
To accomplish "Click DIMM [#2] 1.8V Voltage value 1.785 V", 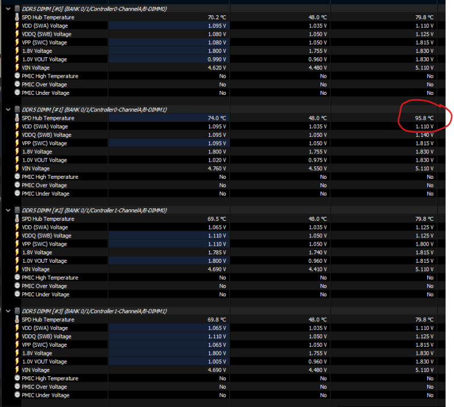I will tap(217, 253).
